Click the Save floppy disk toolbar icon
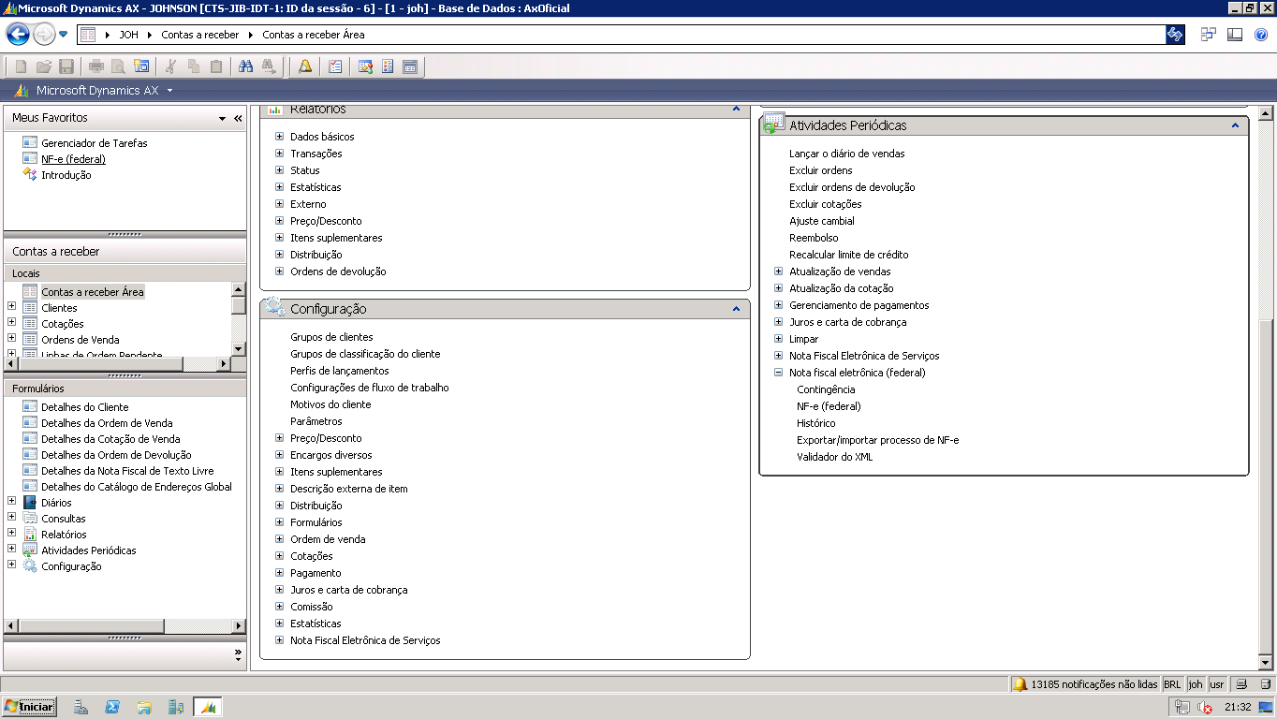This screenshot has height=719, width=1277. pos(66,66)
